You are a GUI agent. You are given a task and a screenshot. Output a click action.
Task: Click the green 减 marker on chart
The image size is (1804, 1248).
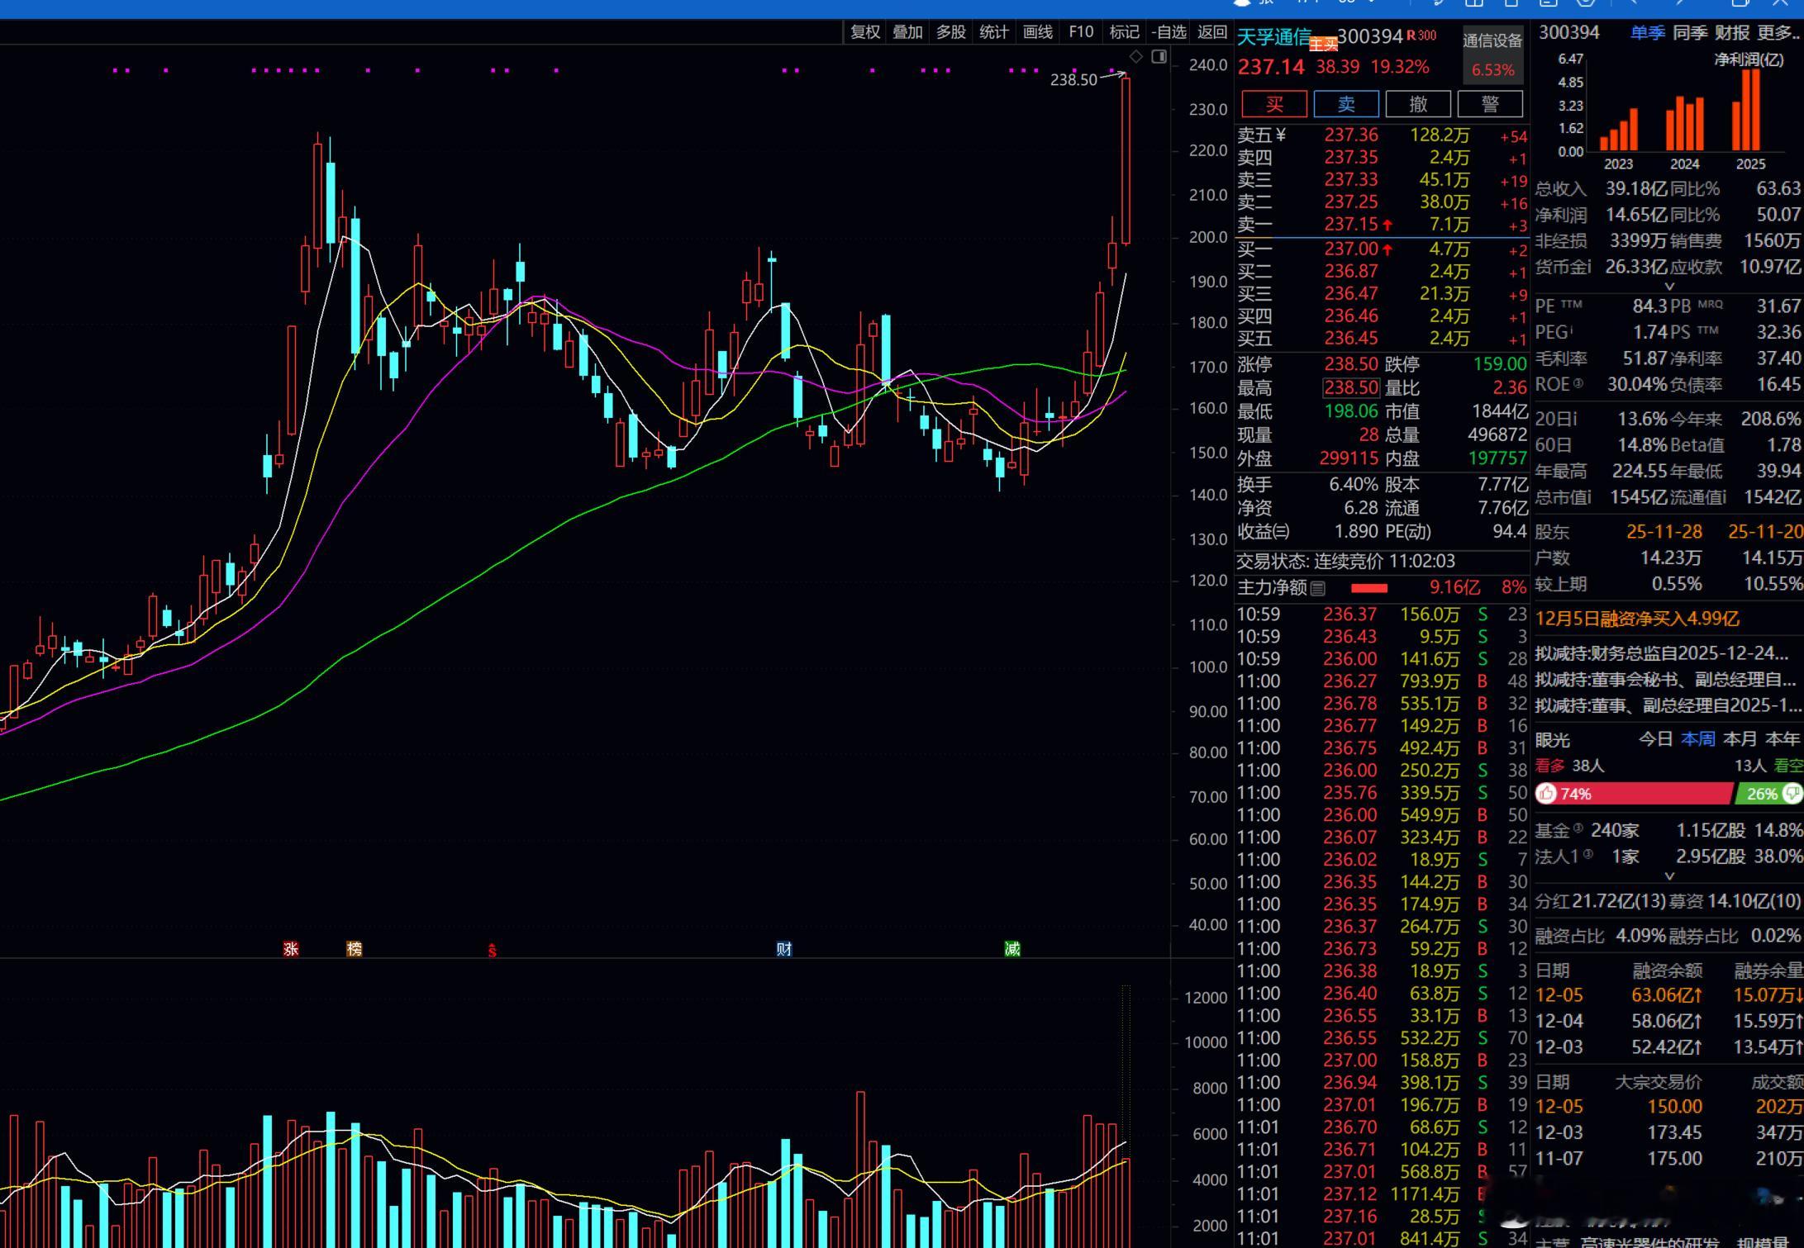pyautogui.click(x=1012, y=949)
